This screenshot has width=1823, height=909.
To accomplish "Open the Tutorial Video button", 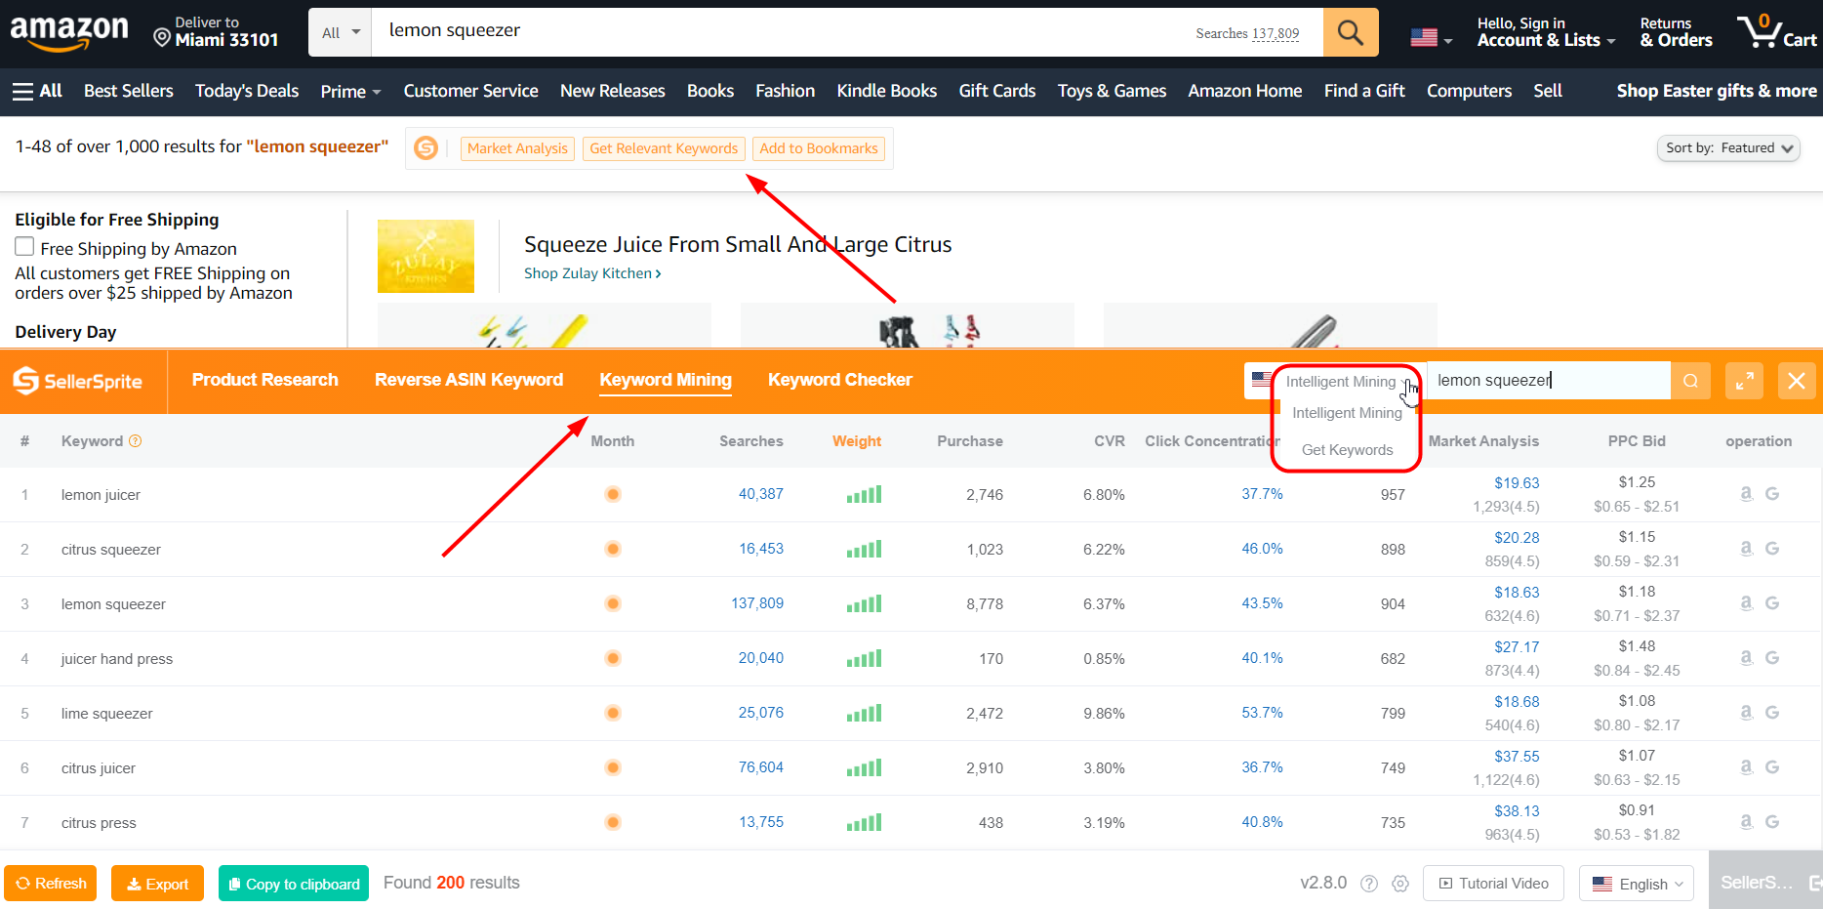I will (1493, 884).
